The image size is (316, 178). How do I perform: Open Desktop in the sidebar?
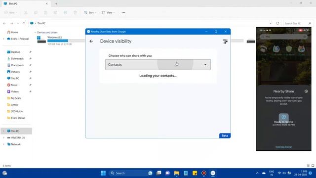[16, 52]
